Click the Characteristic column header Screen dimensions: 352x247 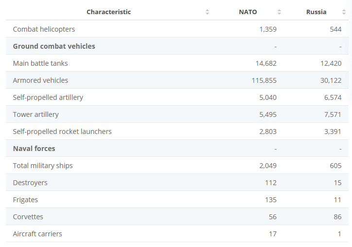coord(108,12)
